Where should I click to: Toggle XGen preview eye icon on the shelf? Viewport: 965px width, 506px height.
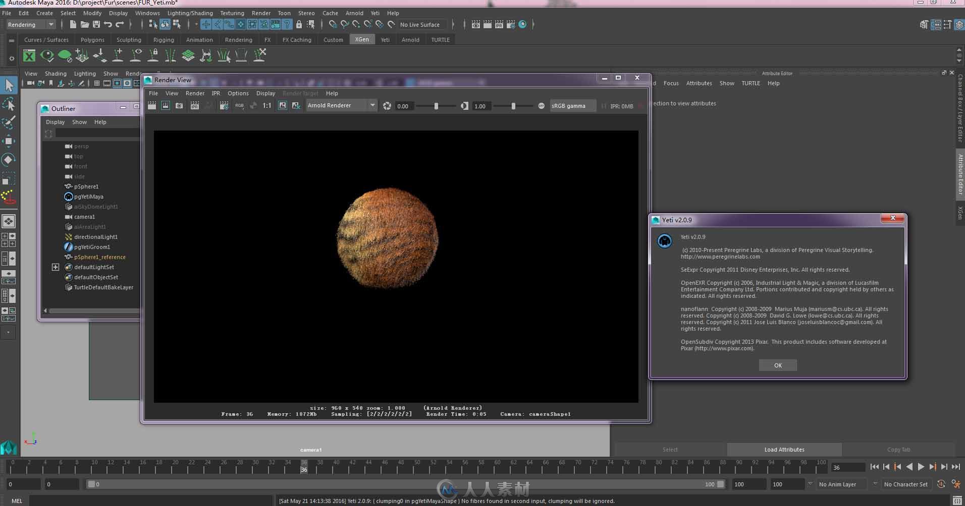(47, 55)
